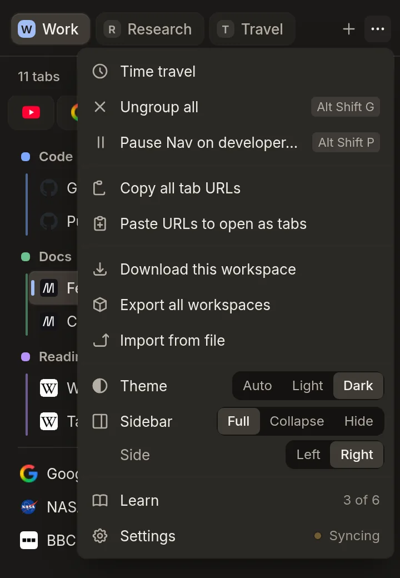The height and width of the screenshot is (578, 400).
Task: Choose Paste URLs to open as tabs
Action: (x=236, y=224)
